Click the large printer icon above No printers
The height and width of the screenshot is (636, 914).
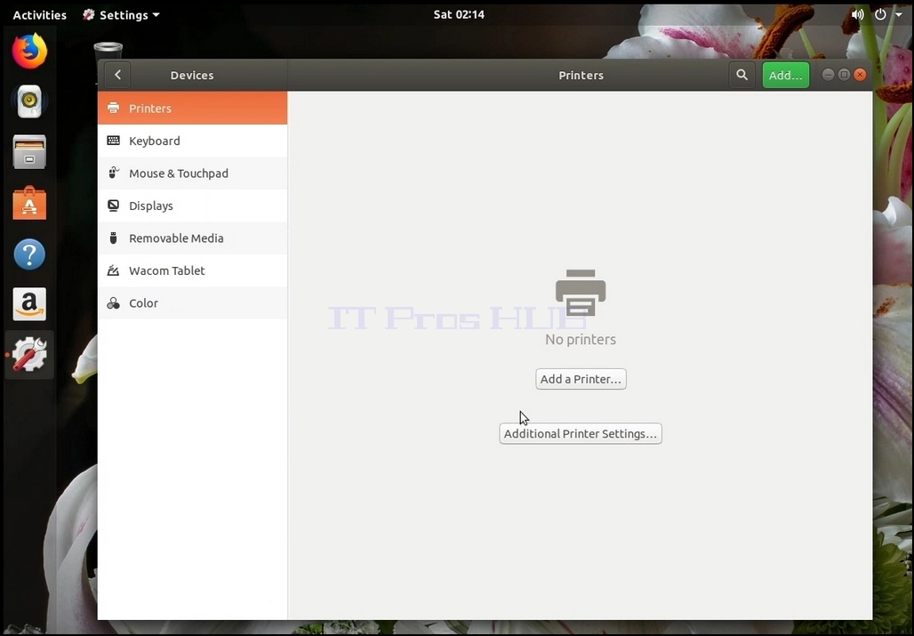[x=581, y=293]
